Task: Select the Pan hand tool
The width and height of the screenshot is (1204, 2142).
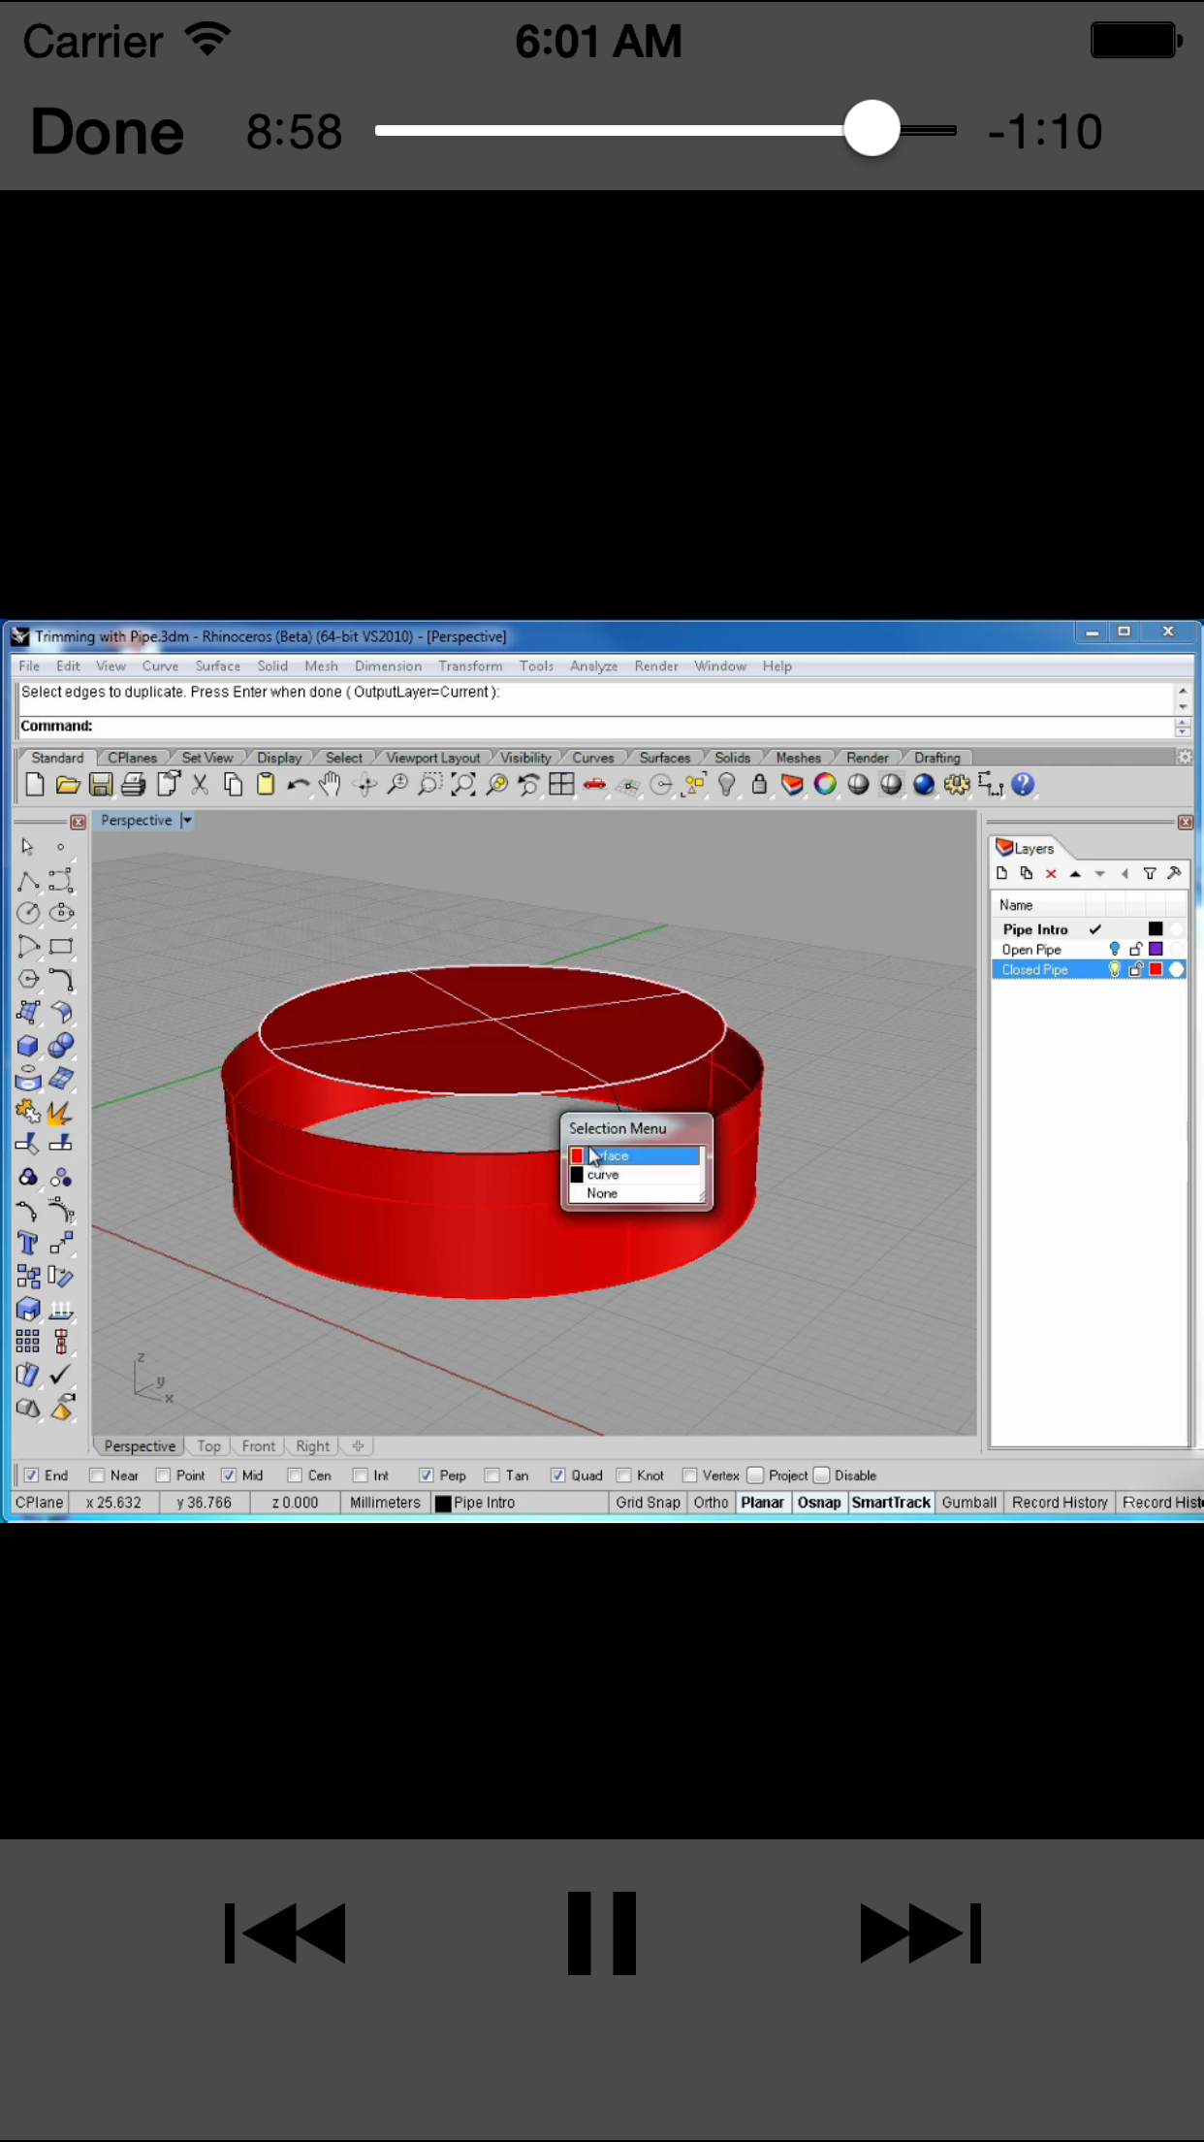Action: [331, 785]
